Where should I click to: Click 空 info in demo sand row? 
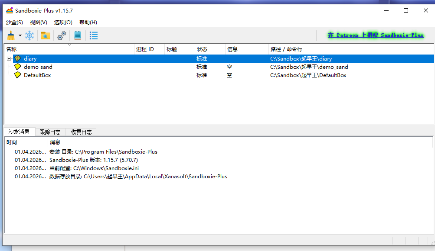pos(229,67)
